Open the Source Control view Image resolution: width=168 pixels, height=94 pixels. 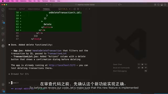click(3, 22)
